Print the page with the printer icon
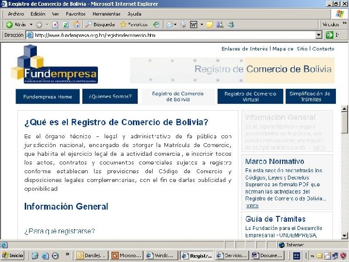 point(183,25)
